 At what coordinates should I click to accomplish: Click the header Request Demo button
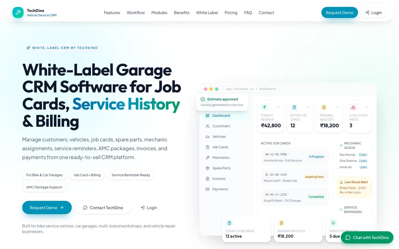[339, 13]
